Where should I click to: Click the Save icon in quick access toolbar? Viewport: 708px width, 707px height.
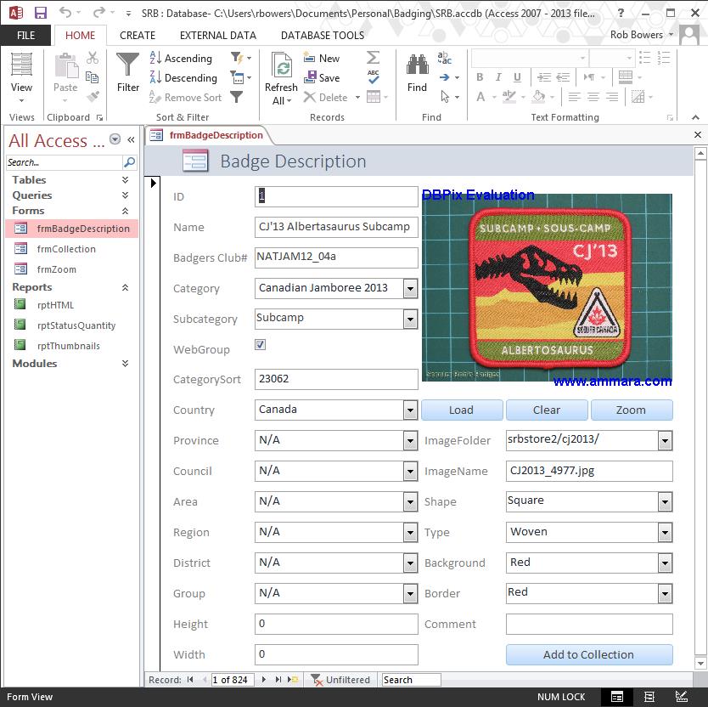(x=41, y=13)
